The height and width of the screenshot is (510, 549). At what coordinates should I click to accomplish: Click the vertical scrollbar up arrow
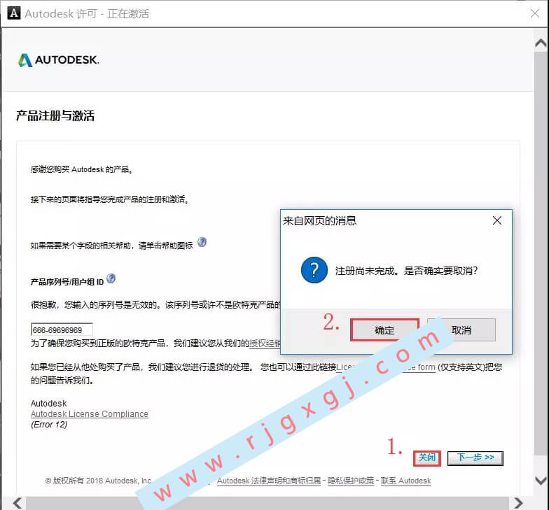point(541,43)
